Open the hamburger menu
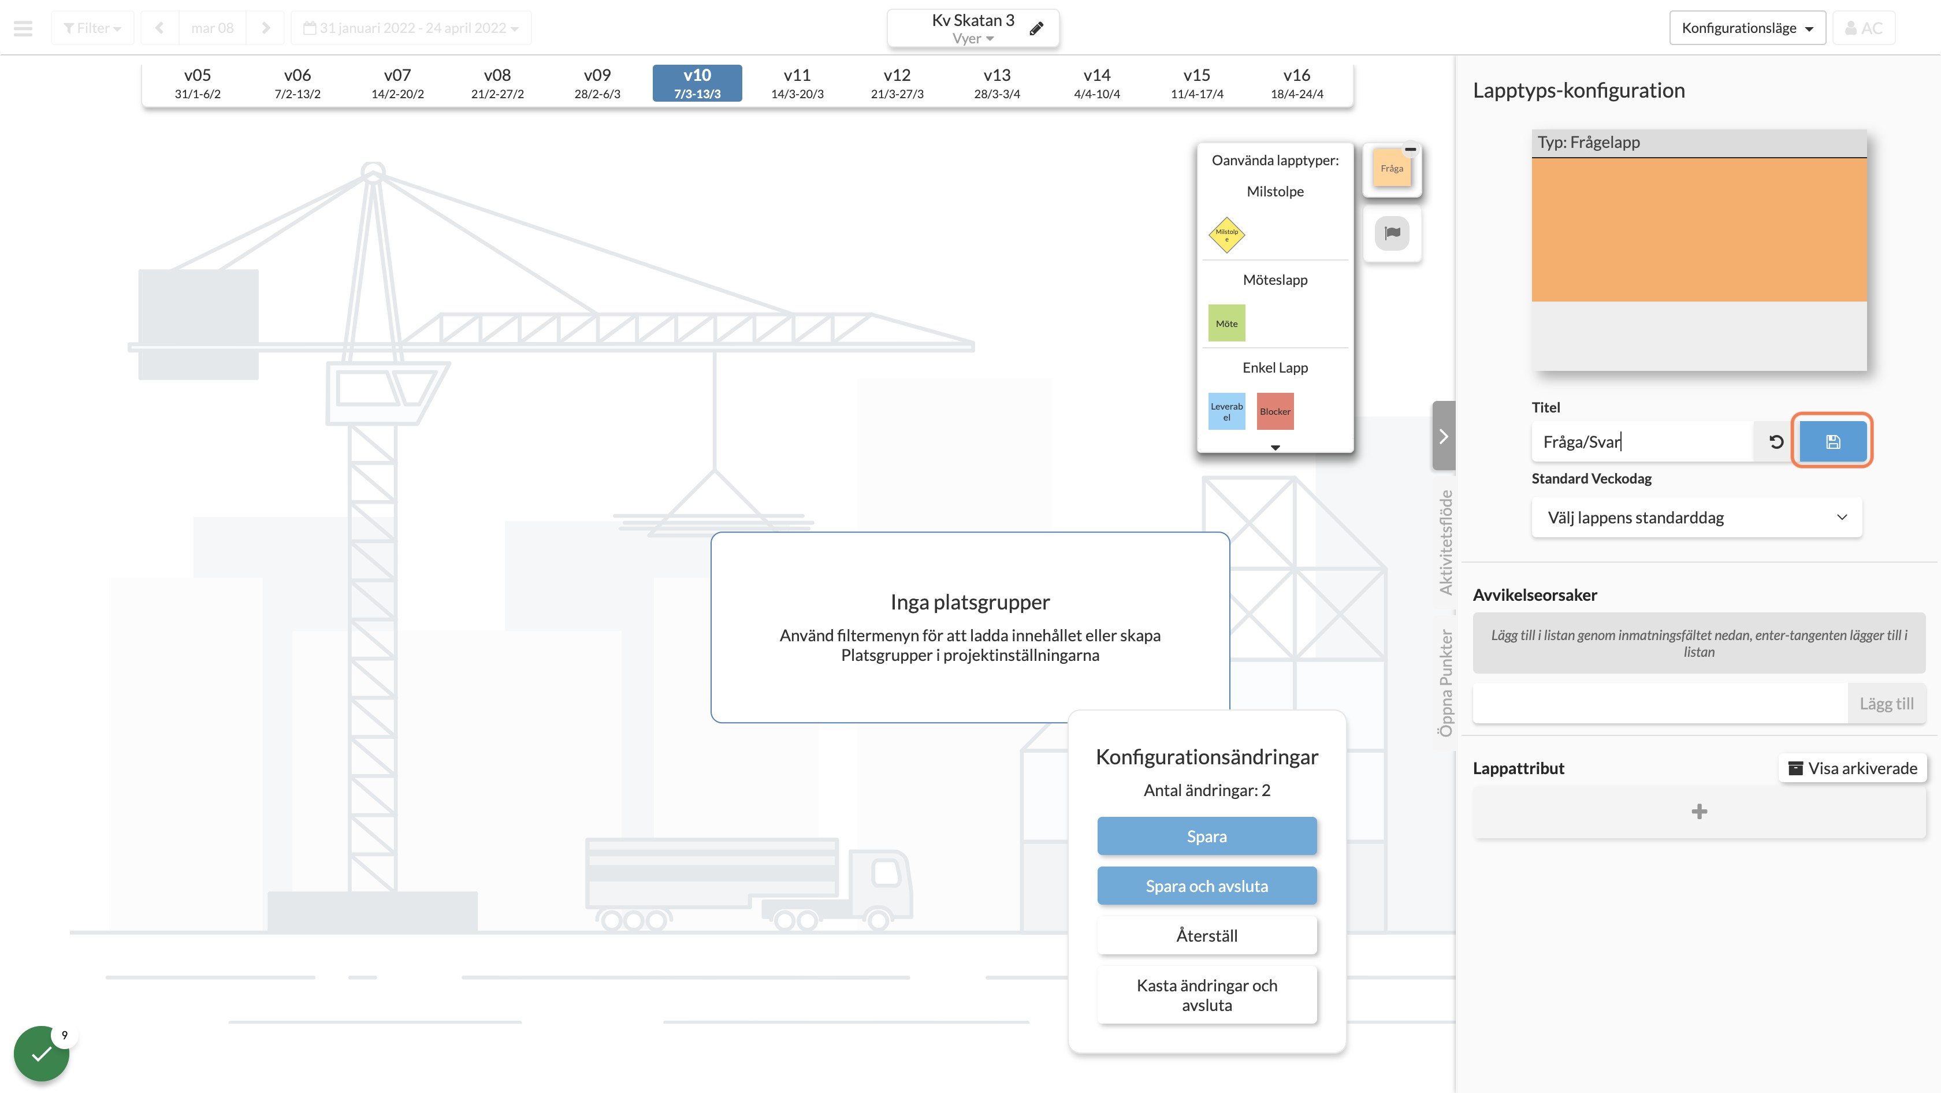 [x=23, y=29]
